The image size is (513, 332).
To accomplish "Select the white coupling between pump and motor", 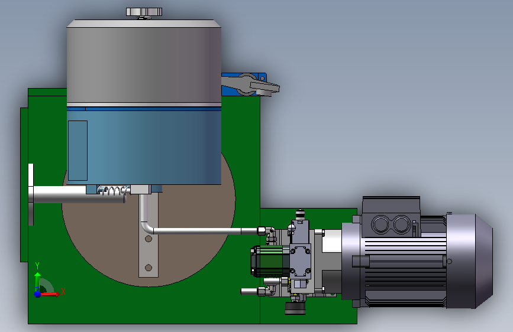I will (332, 241).
